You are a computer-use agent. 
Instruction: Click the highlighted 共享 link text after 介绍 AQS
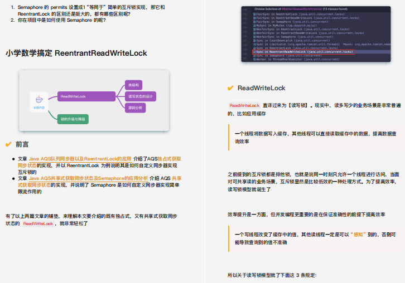tap(177, 178)
